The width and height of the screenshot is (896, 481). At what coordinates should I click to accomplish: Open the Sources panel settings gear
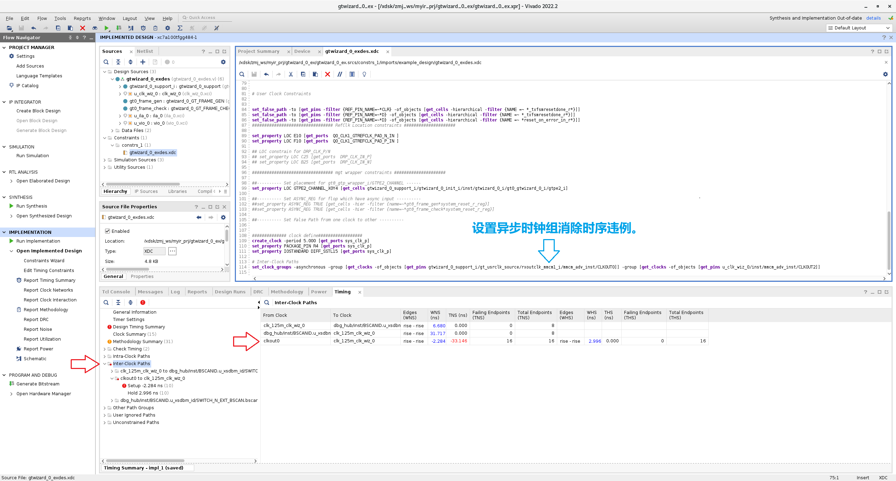tap(223, 62)
